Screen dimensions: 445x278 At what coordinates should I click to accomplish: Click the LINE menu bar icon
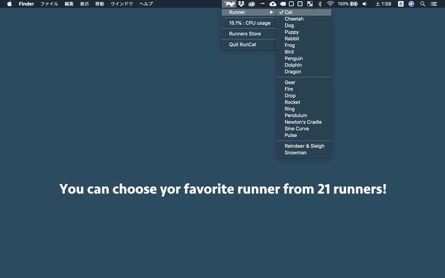pos(262,3)
